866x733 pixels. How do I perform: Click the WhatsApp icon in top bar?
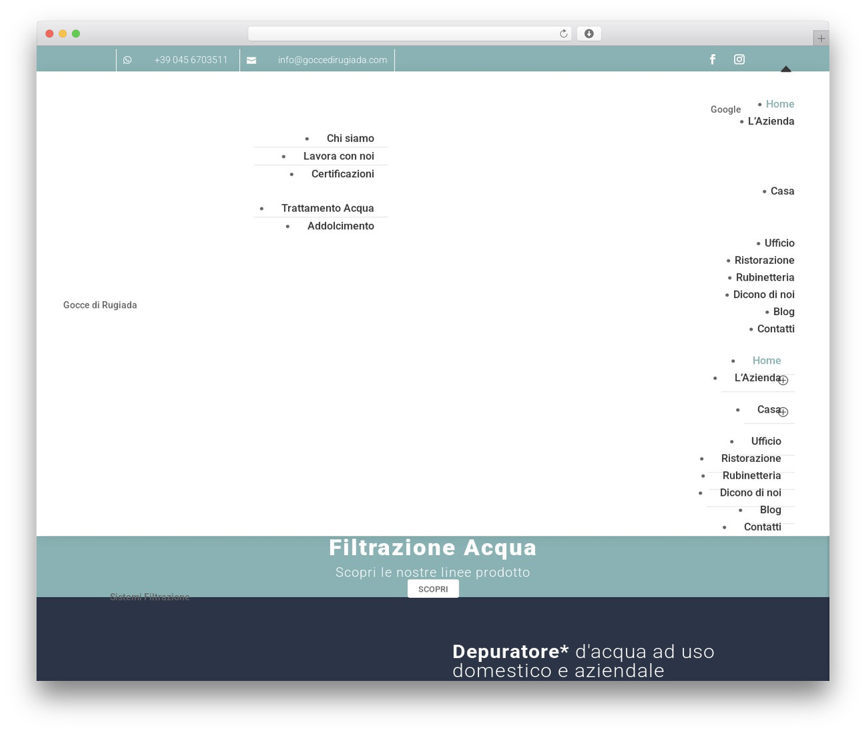coord(127,60)
